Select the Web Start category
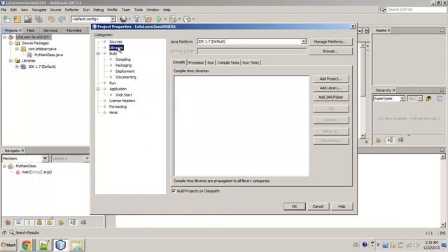The height and width of the screenshot is (252, 448). tap(124, 95)
